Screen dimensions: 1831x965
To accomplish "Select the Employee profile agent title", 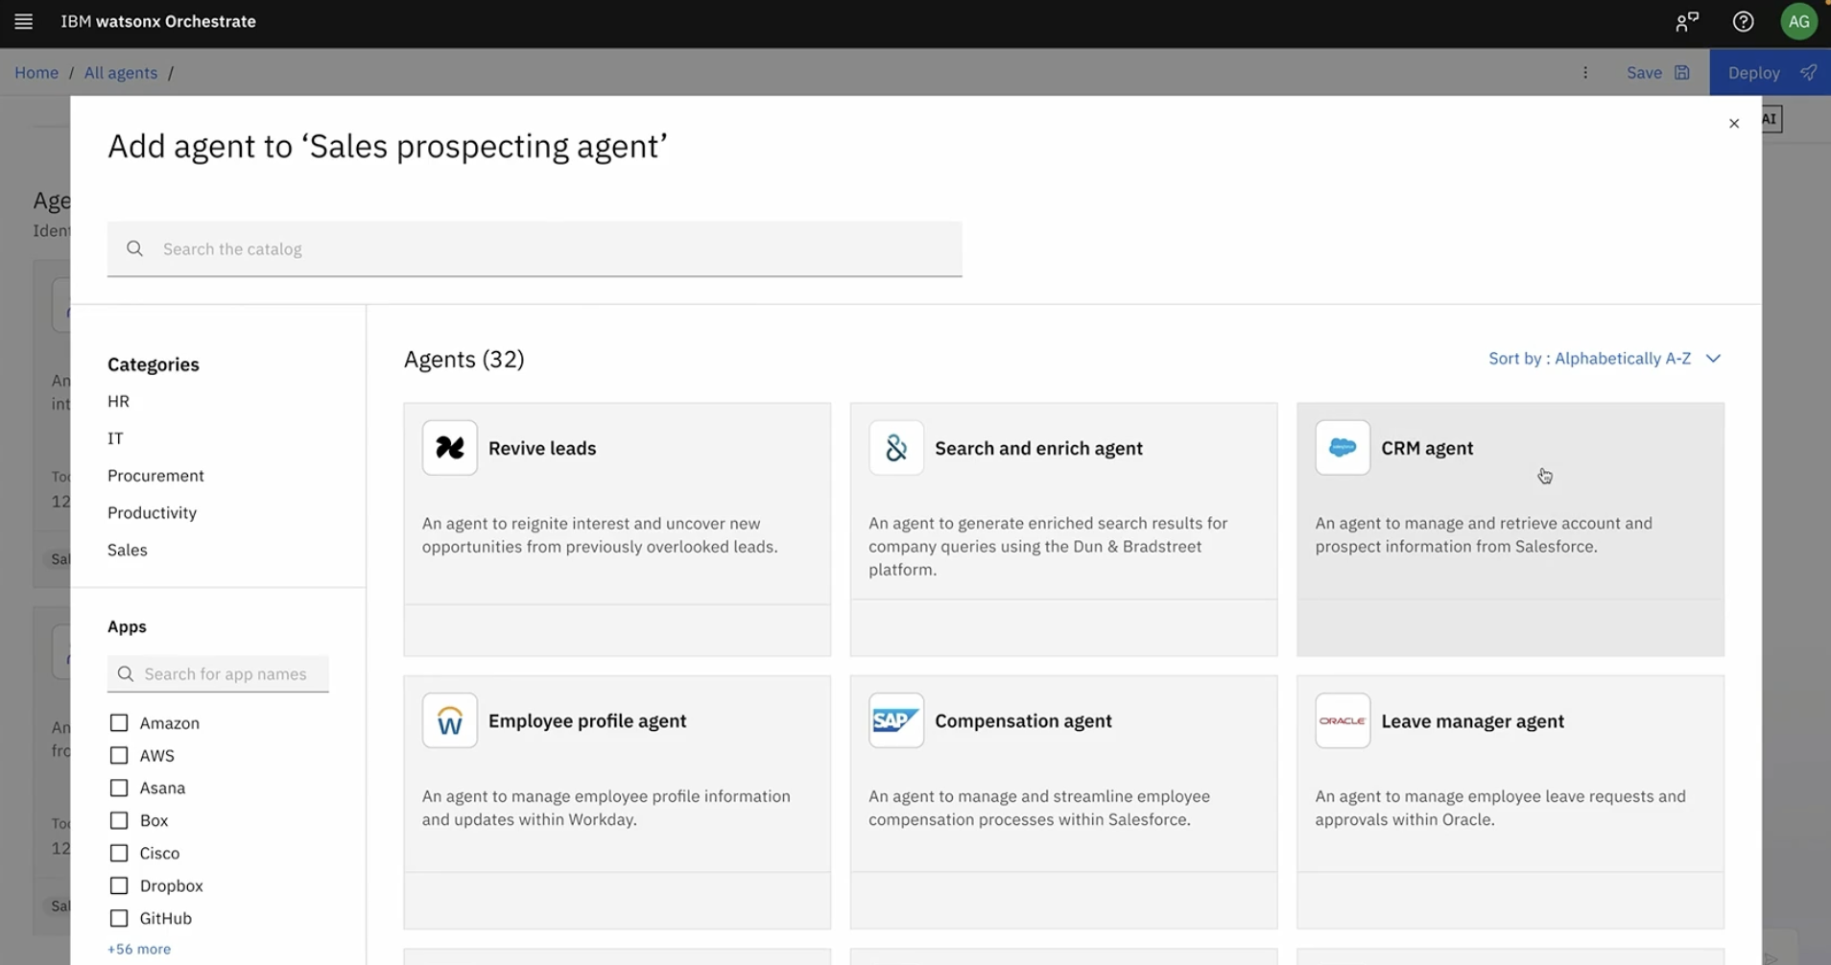I will coord(587,720).
